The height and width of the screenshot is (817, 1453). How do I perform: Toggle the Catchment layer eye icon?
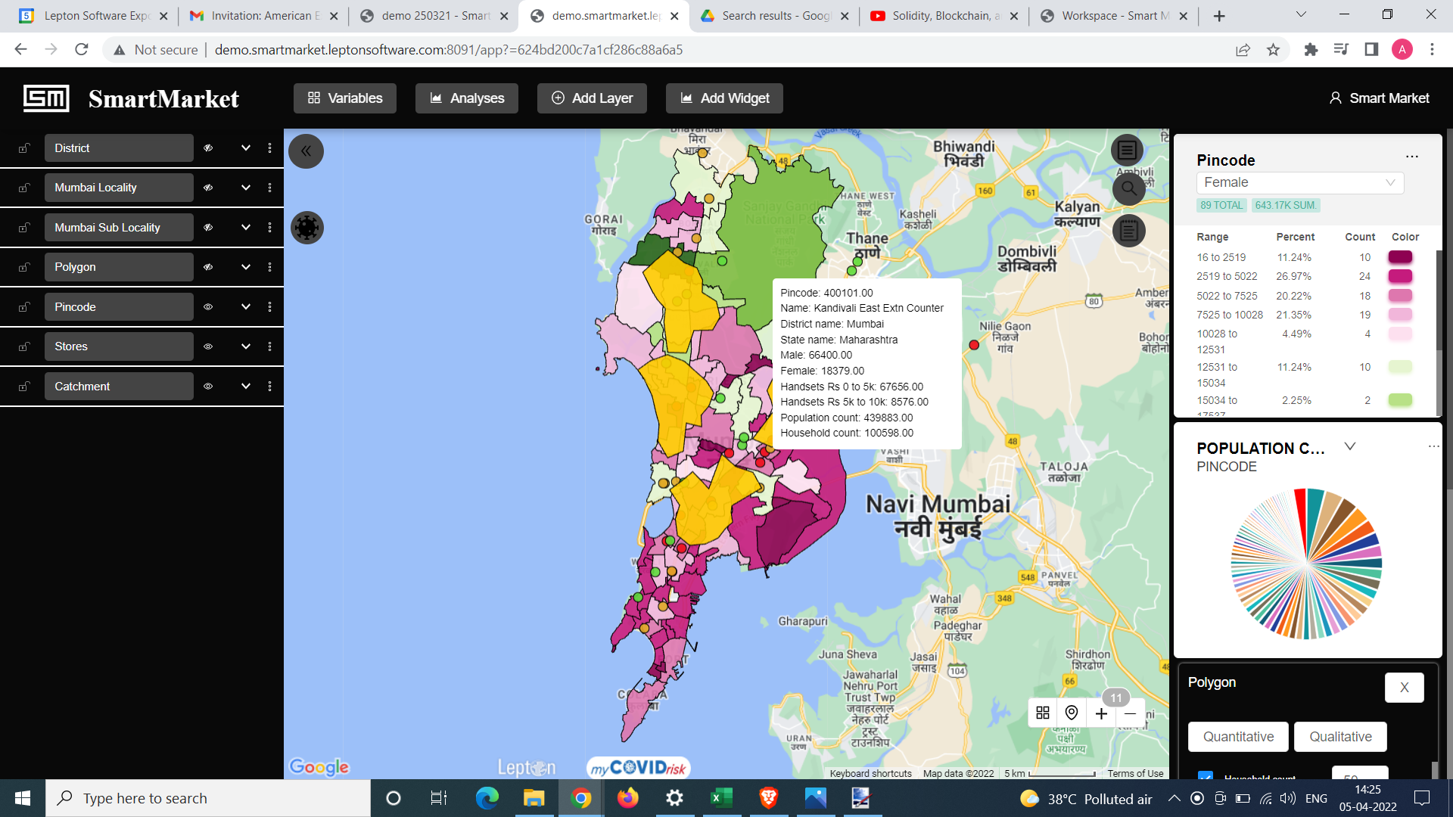point(208,387)
